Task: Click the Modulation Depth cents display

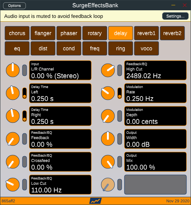Action: click(155, 116)
